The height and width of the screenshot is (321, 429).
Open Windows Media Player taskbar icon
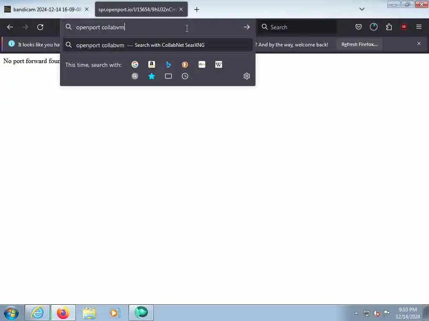pyautogui.click(x=114, y=313)
